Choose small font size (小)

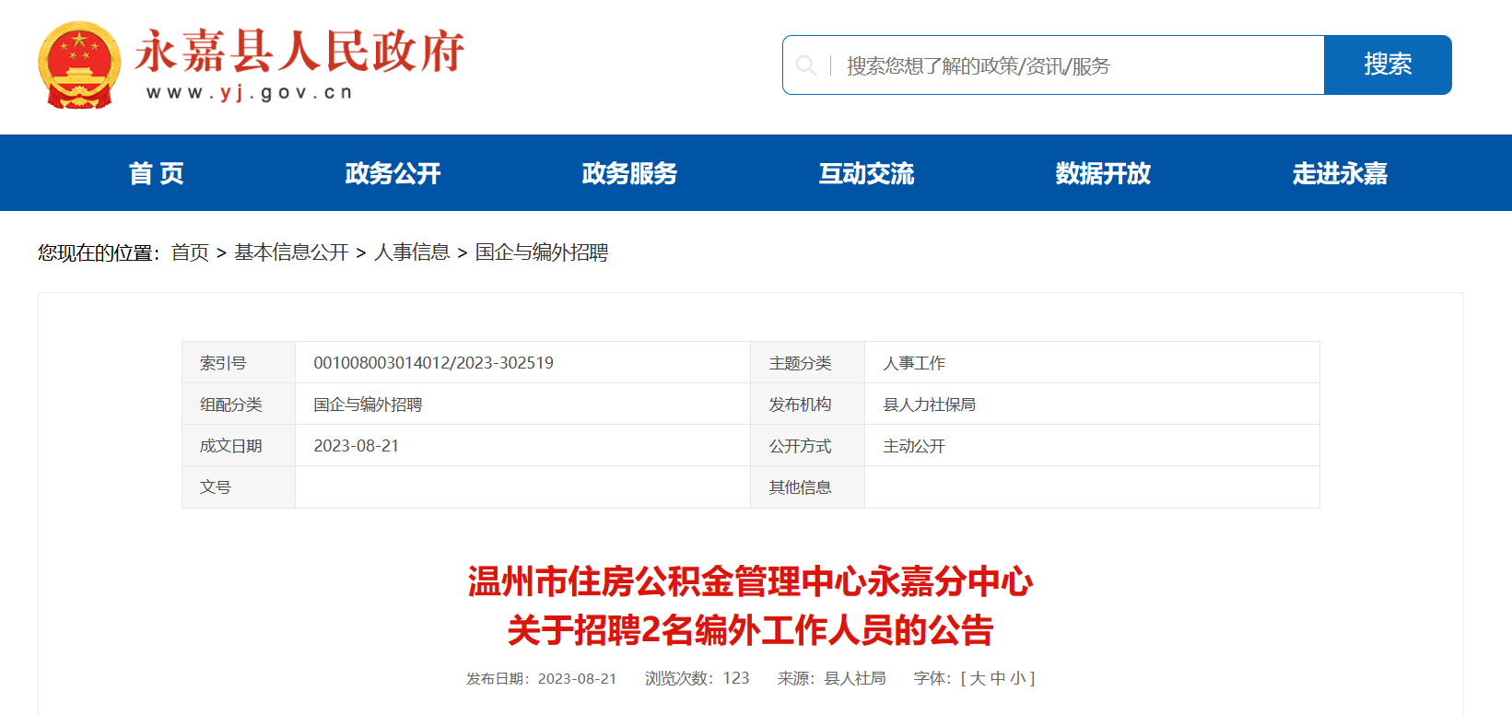[1017, 678]
